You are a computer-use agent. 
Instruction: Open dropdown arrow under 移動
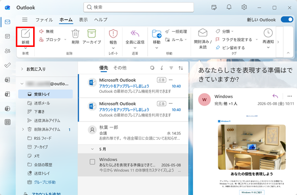[x=156, y=48]
